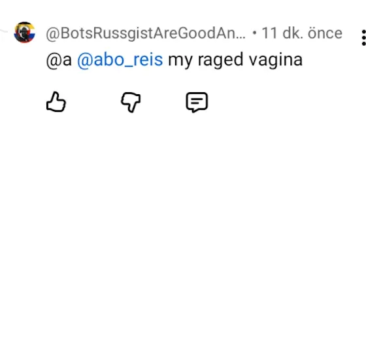Open permalink from the comment's posting time

coord(302,33)
